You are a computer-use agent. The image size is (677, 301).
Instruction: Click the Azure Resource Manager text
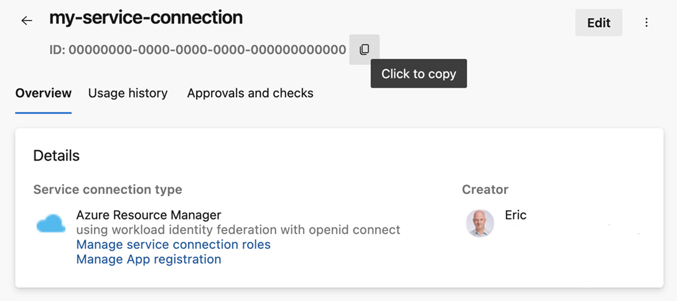pos(148,215)
